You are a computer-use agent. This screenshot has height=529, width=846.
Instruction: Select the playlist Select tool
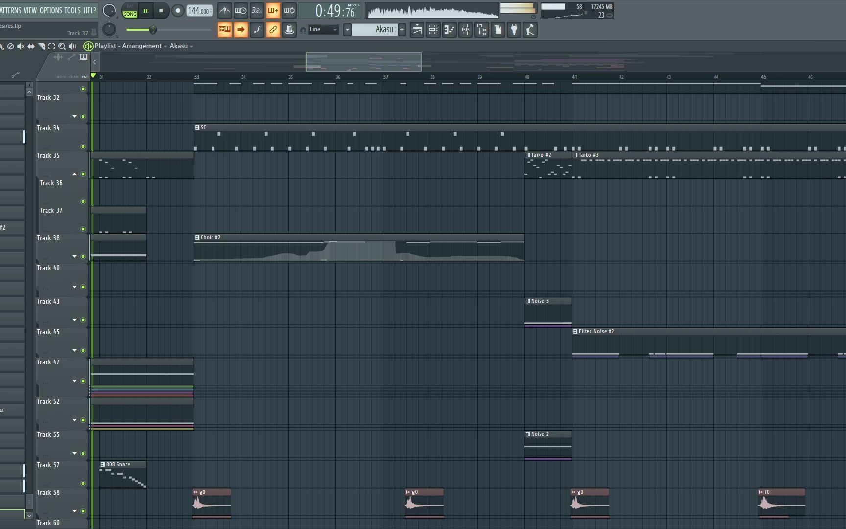pos(51,46)
